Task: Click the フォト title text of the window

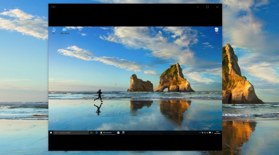Action: (x=53, y=7)
